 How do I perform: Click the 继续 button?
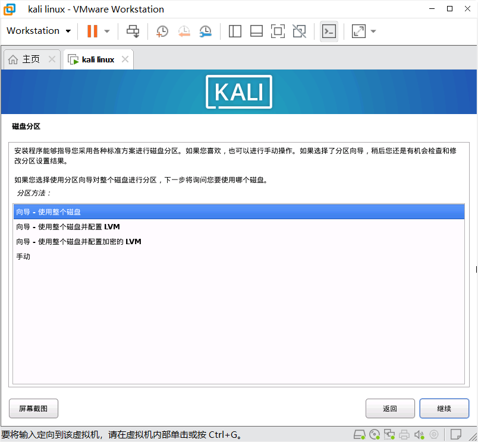click(444, 409)
